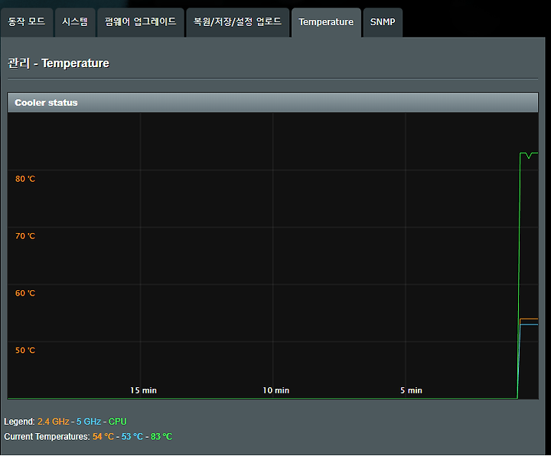Click the 5 GHz legend entry
Screen dimensions: 551x456
coord(89,422)
